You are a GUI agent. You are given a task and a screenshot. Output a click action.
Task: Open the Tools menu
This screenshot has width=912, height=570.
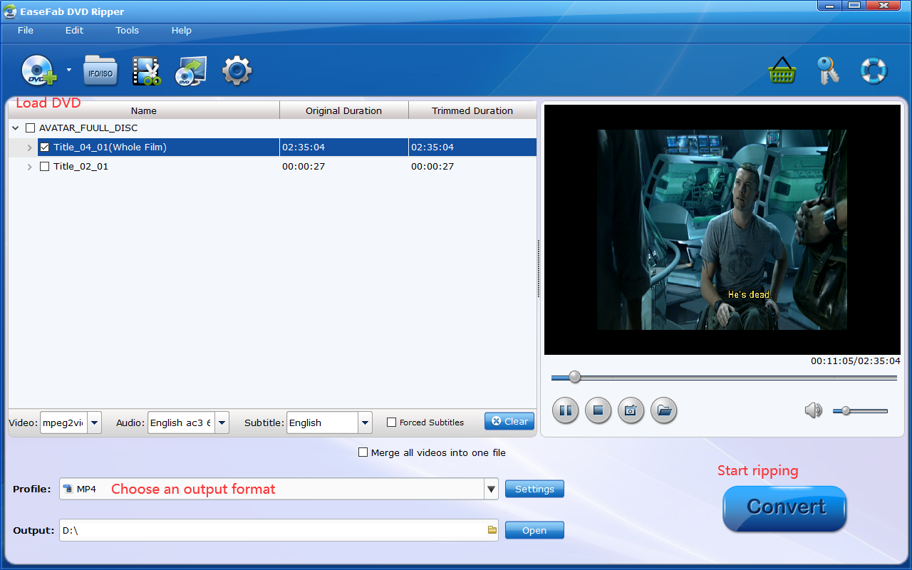[127, 31]
